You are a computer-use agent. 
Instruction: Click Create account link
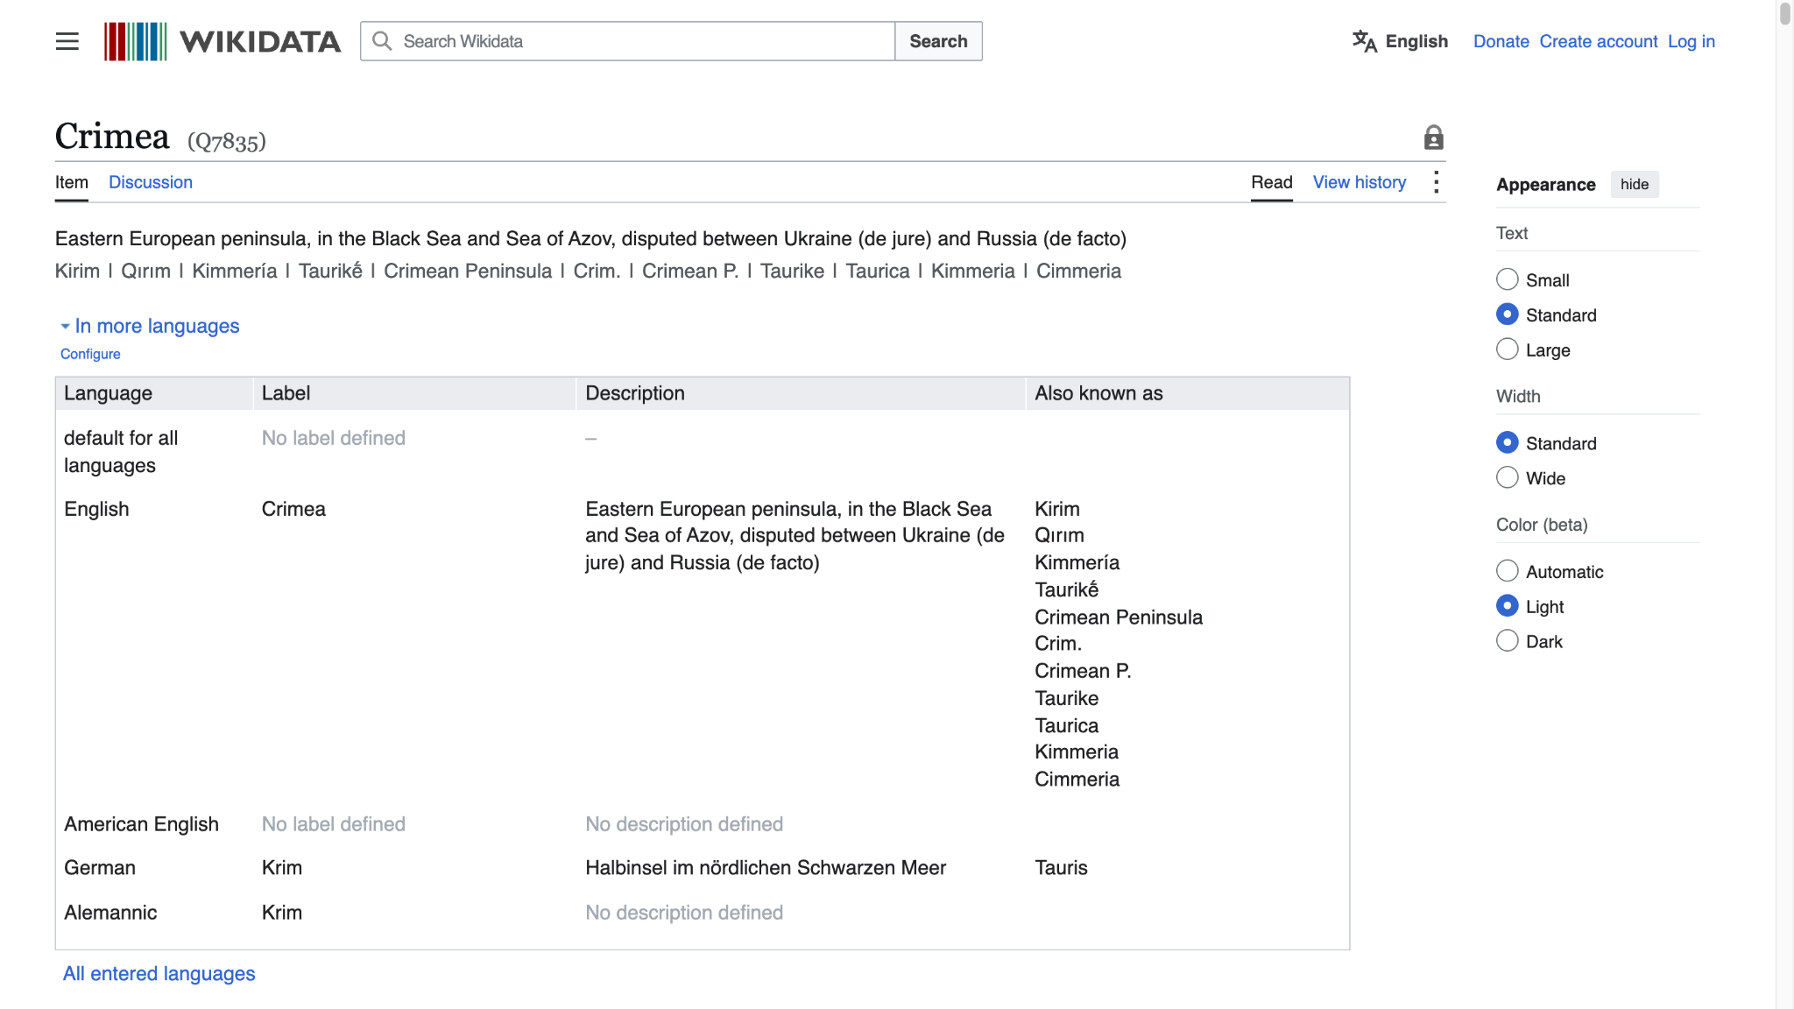(x=1599, y=41)
